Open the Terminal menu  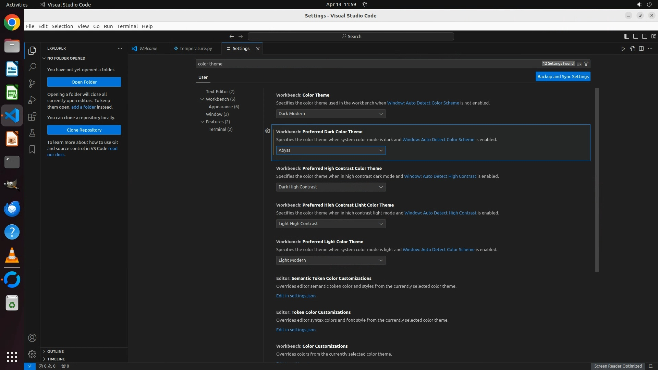[x=127, y=26]
